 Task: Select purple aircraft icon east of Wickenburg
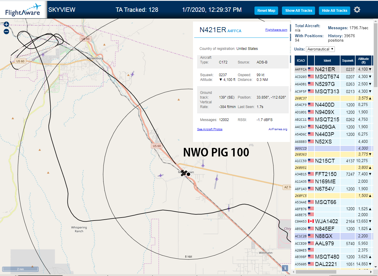tap(132, 74)
